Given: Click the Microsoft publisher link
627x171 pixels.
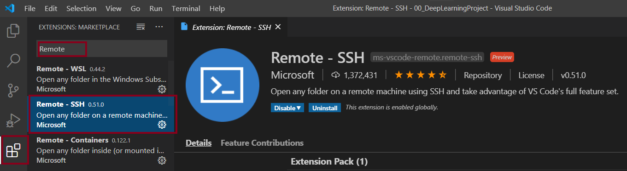Looking at the screenshot, I should tap(293, 75).
